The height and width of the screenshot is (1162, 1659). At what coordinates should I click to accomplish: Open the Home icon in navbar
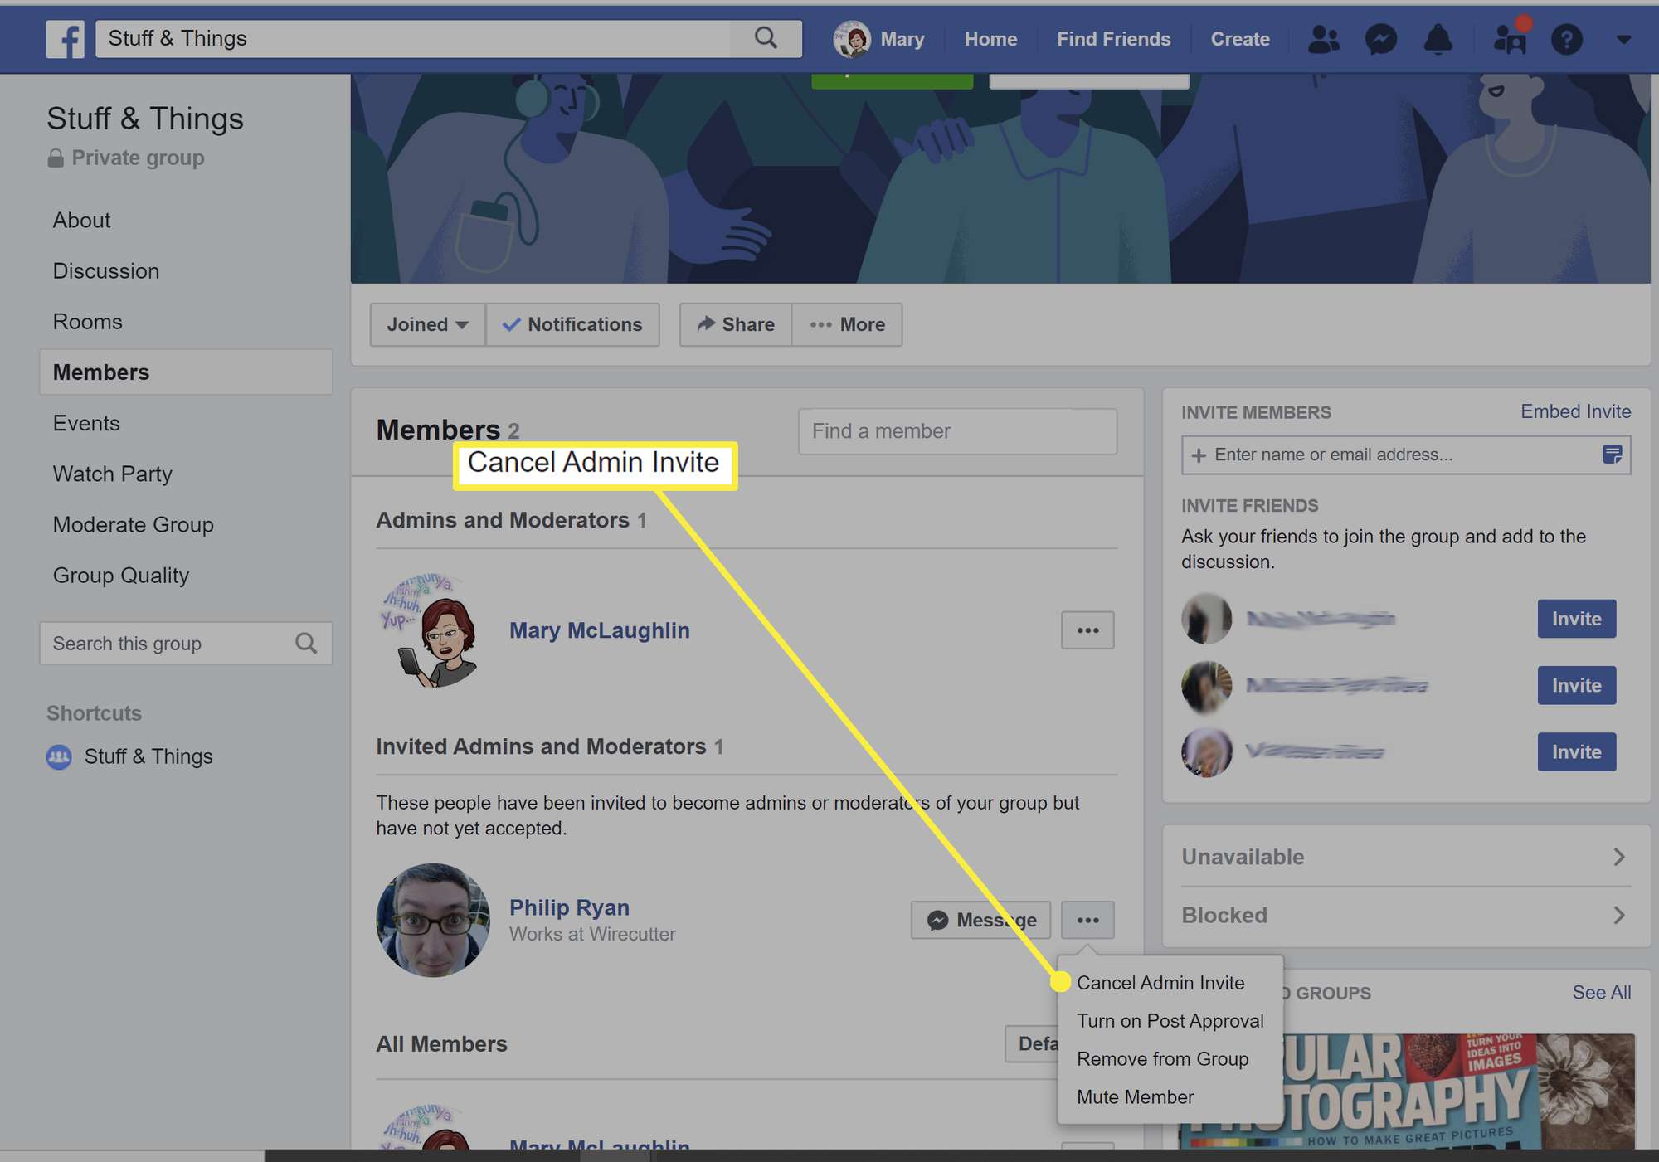coord(990,38)
